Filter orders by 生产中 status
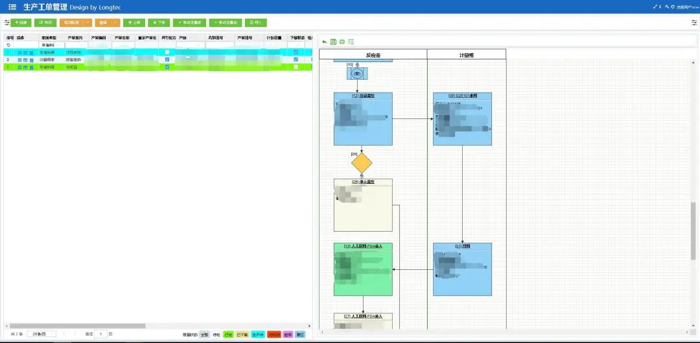700x343 pixels. tap(257, 335)
